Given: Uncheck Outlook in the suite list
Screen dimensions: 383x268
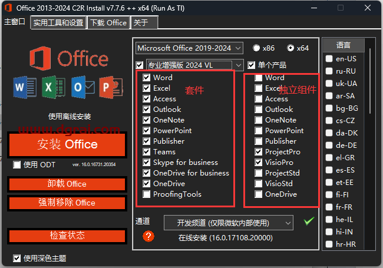Looking at the screenshot, I should [x=146, y=110].
